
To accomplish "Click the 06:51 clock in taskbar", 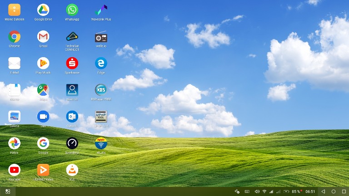I will click(x=310, y=191).
